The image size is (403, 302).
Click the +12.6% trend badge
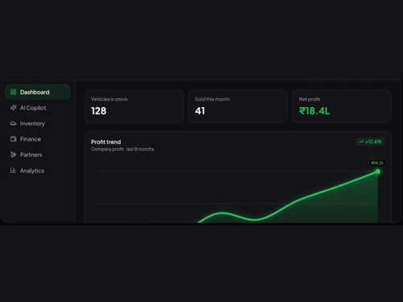coord(371,142)
